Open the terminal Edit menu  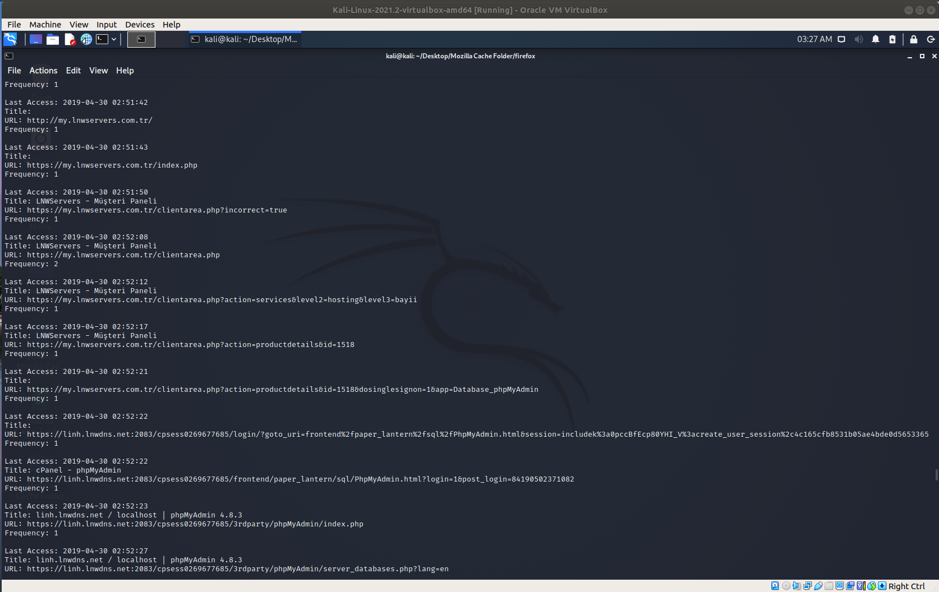73,71
